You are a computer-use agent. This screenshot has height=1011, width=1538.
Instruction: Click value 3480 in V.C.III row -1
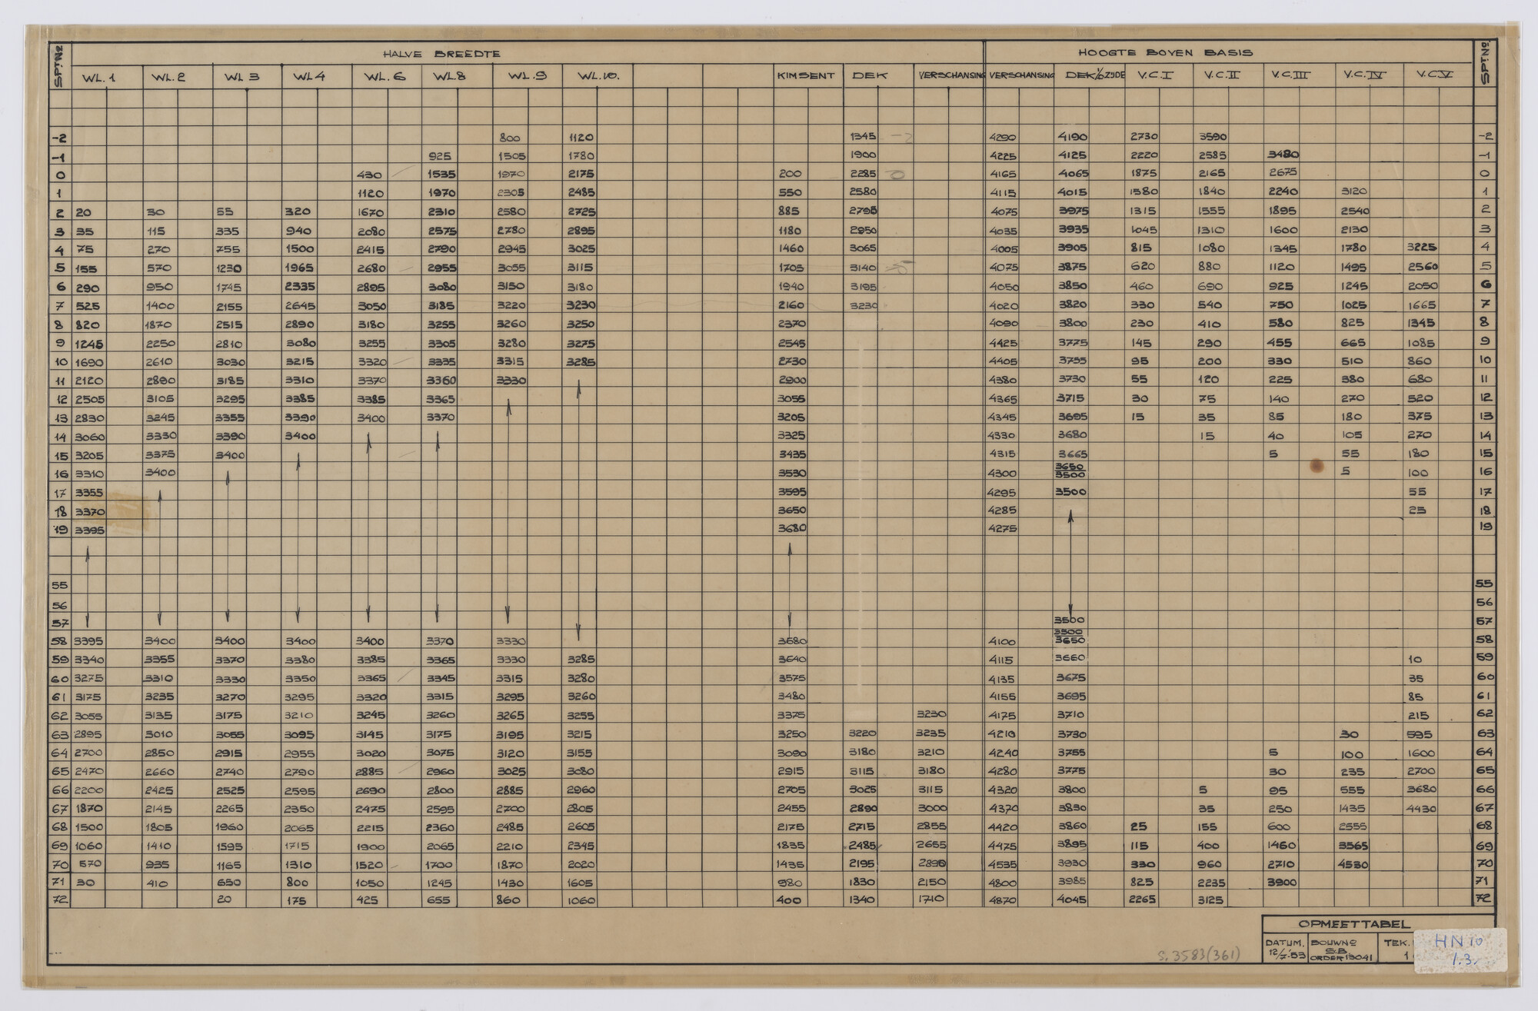coord(1283,155)
